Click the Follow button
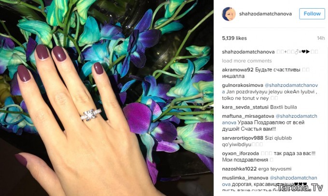This screenshot has height=196, width=328. [x=312, y=14]
